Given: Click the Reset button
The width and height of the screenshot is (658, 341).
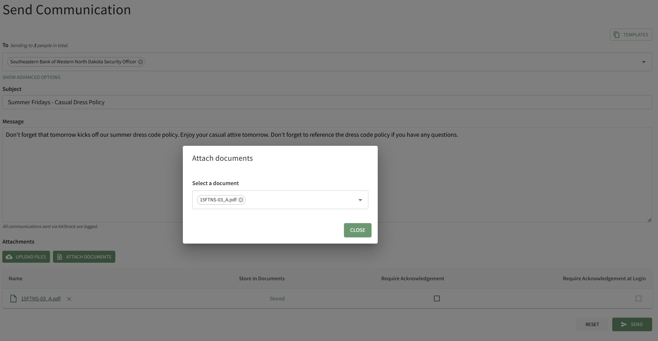Looking at the screenshot, I should 592,324.
